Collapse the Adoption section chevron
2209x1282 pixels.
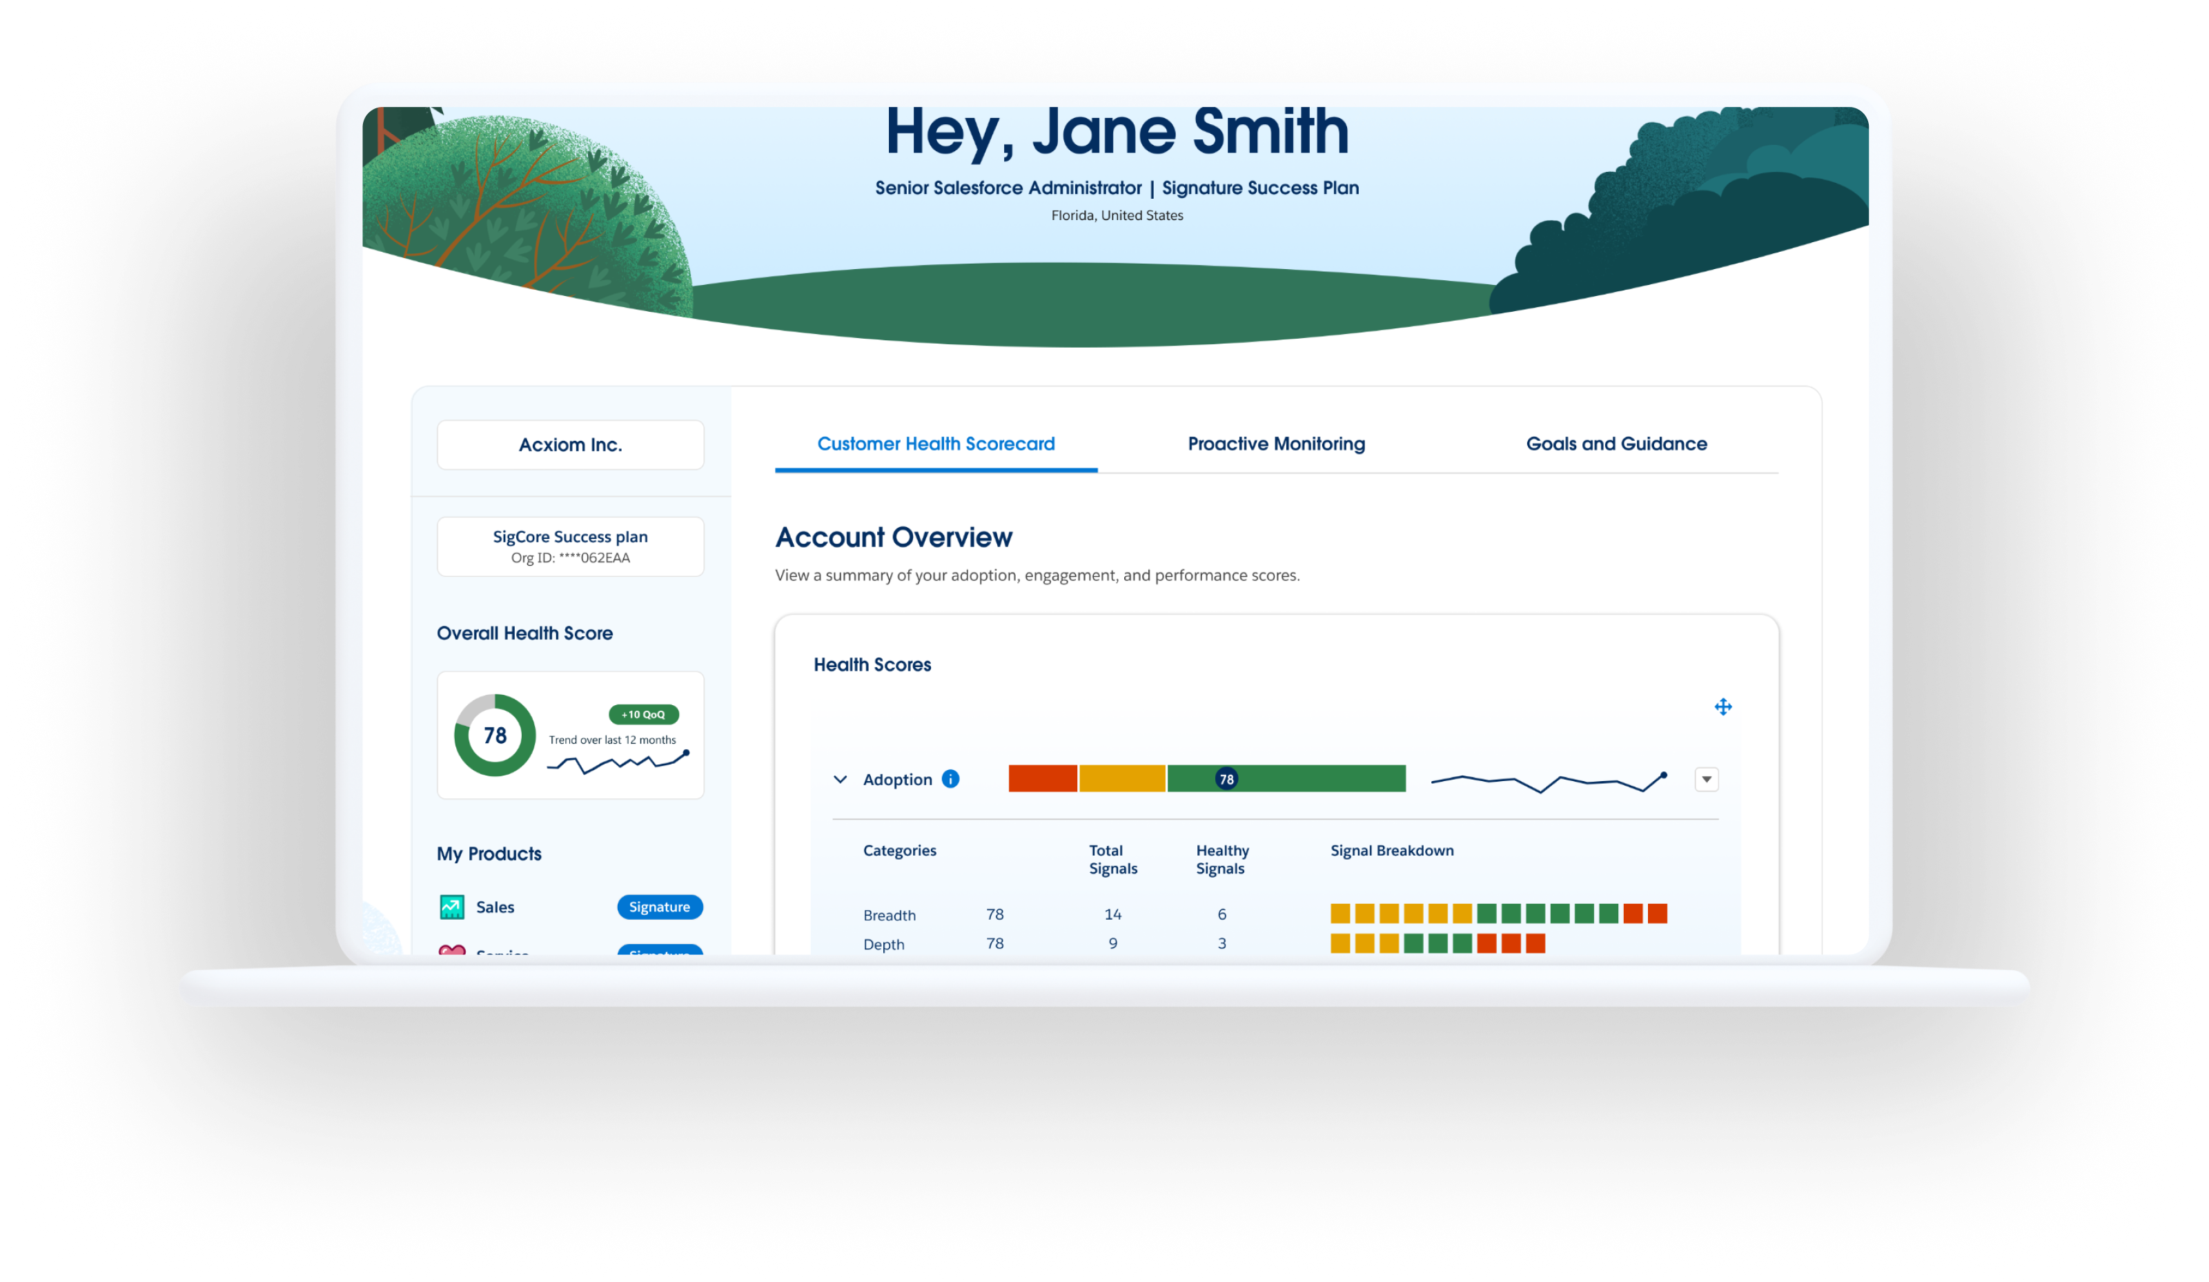pos(840,778)
